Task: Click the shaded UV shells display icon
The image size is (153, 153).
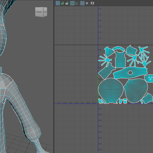Action: pos(63,3)
